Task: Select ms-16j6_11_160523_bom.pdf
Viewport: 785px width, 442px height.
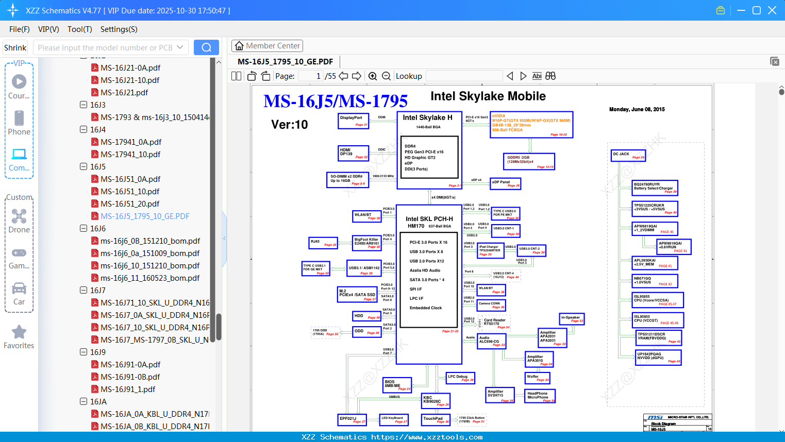Action: tap(150, 278)
